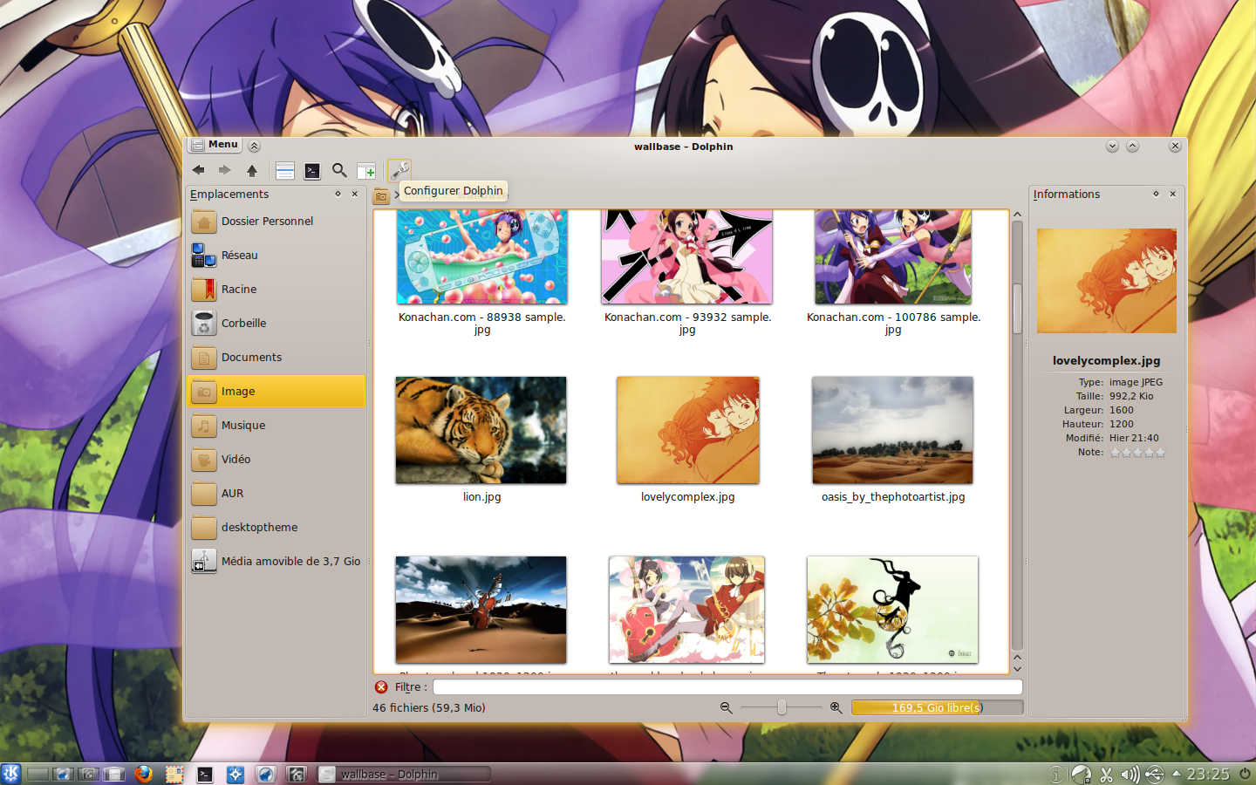The height and width of the screenshot is (785, 1256).
Task: Click the lion.jpg file name label
Action: click(x=482, y=497)
